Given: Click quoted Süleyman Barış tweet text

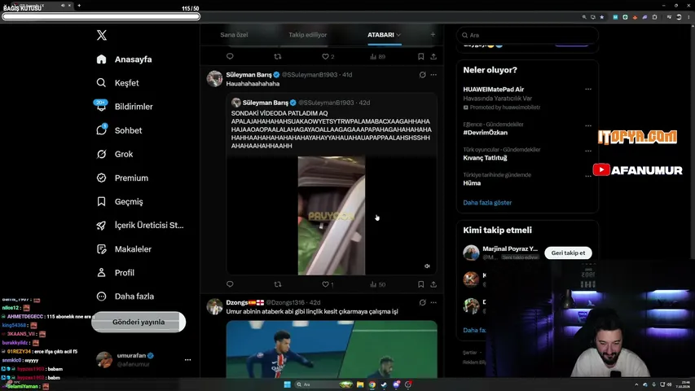Looking at the screenshot, I should point(331,130).
